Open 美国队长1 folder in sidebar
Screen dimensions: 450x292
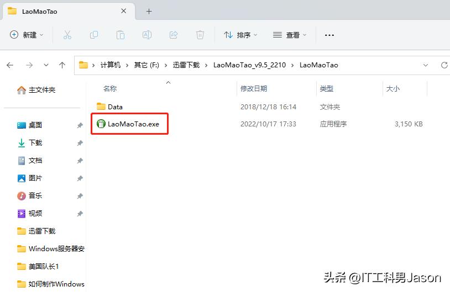(38, 267)
